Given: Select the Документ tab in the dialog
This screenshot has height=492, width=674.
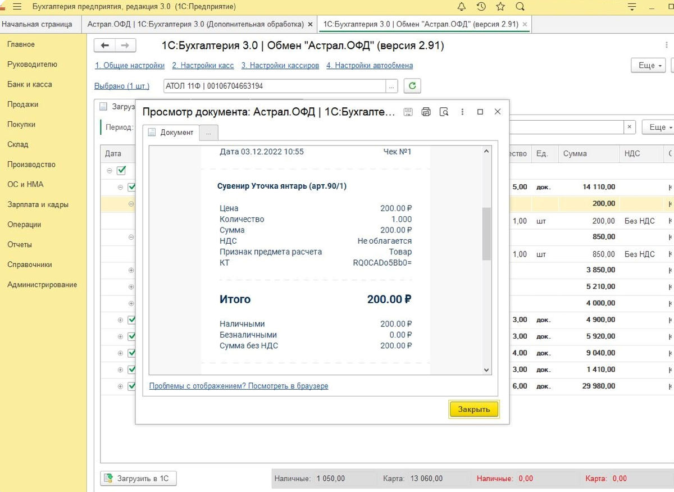Looking at the screenshot, I should (171, 133).
